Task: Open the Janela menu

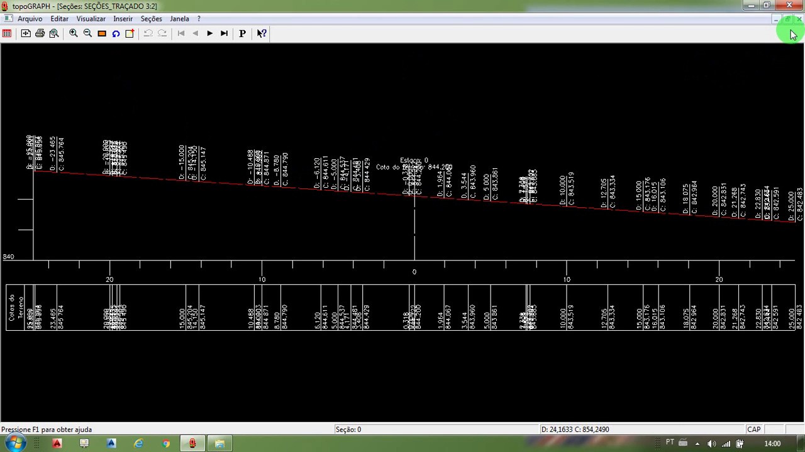Action: pyautogui.click(x=179, y=19)
